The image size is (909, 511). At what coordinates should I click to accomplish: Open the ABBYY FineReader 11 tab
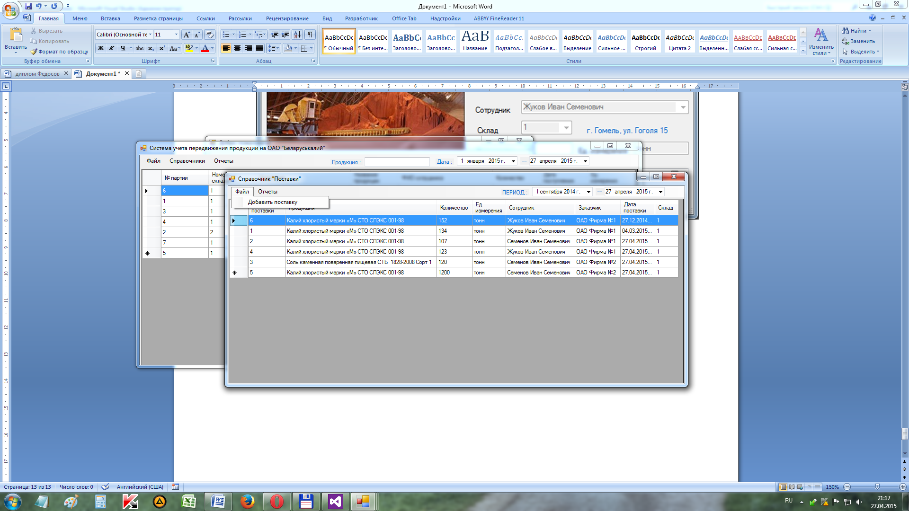[499, 18]
